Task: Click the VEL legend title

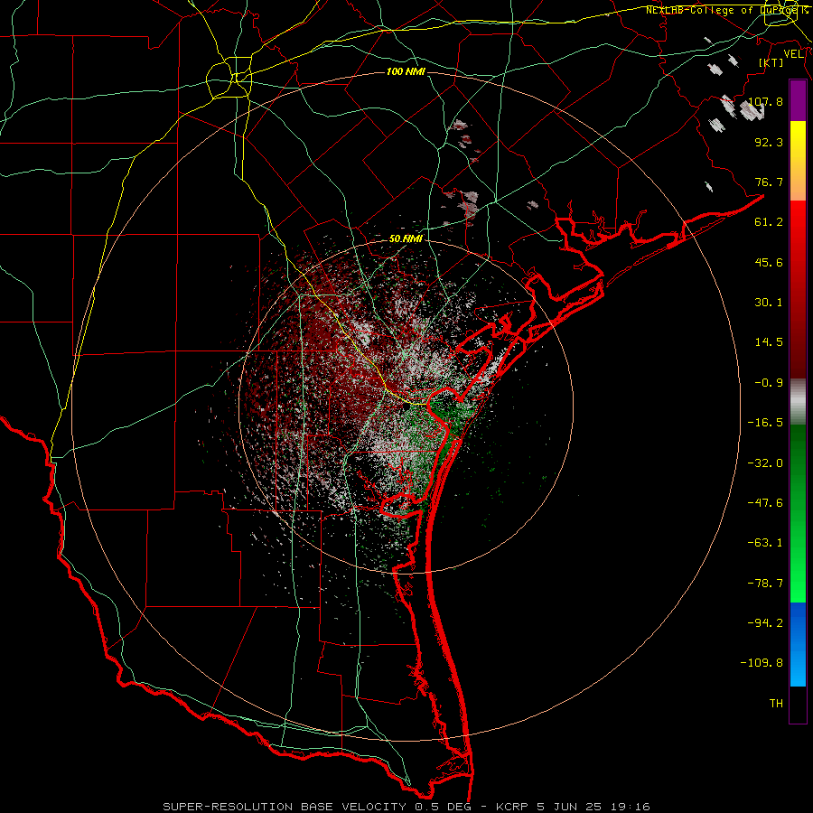Action: tap(794, 54)
